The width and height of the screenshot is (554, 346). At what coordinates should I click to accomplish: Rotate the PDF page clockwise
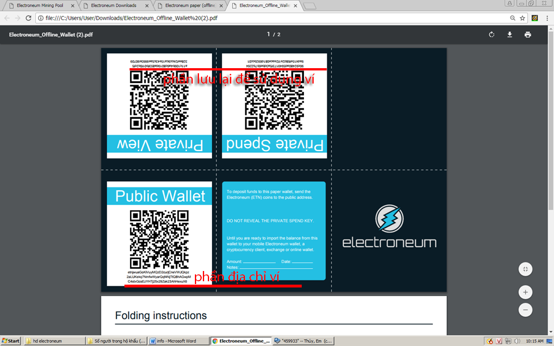[x=491, y=34]
